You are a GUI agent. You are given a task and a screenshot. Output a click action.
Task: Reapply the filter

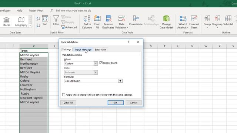68,22
